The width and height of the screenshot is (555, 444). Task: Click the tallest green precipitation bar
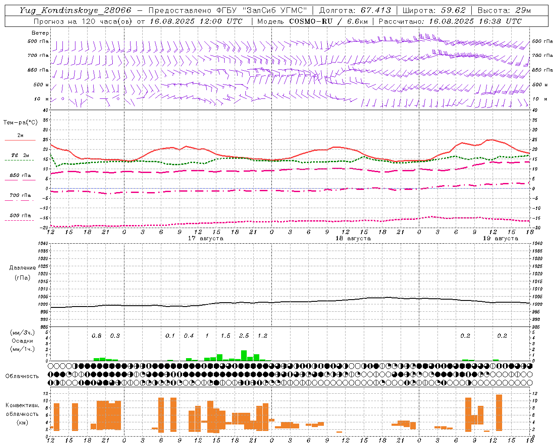point(244,356)
